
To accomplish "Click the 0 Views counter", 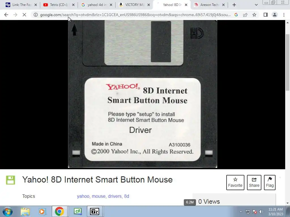I will (x=209, y=201).
